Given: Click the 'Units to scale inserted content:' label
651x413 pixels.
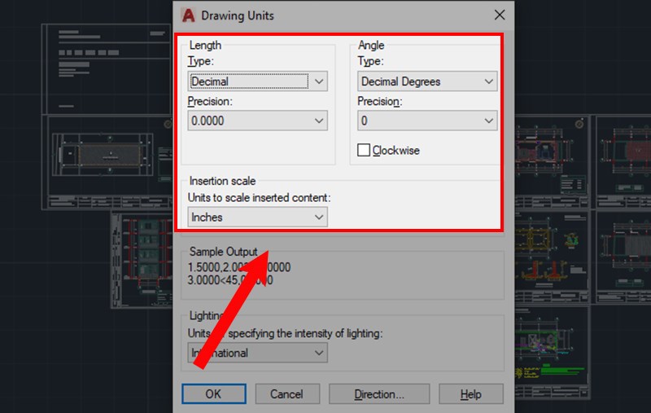Looking at the screenshot, I should 259,197.
